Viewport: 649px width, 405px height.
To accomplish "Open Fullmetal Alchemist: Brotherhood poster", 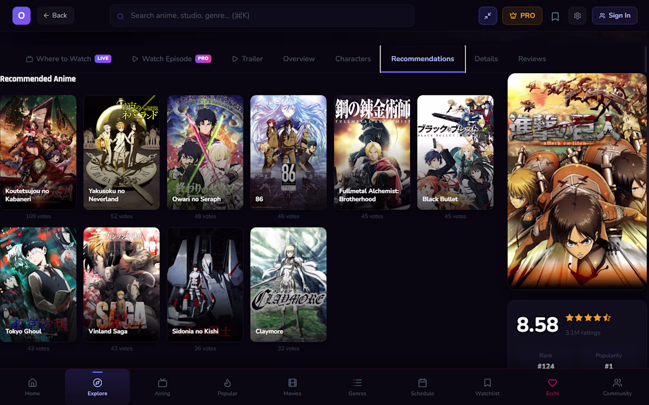I will (x=372, y=152).
